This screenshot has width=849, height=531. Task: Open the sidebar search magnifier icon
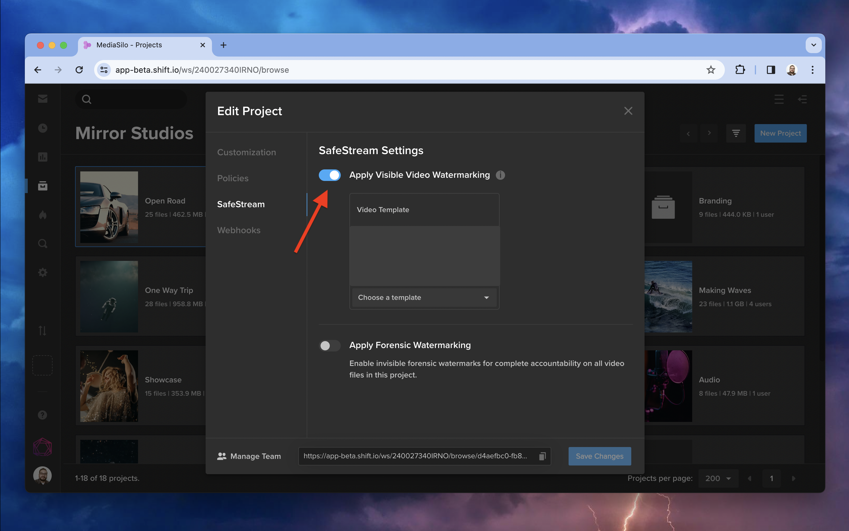tap(42, 244)
